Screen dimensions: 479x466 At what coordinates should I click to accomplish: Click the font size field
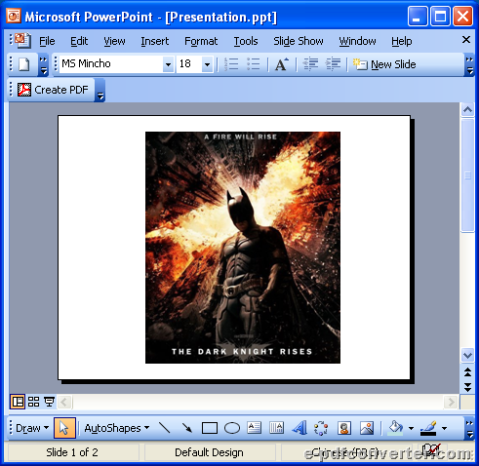click(x=189, y=63)
